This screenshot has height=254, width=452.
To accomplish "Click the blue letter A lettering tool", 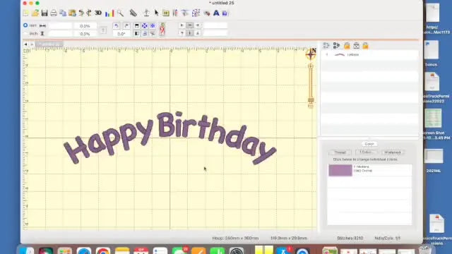I will (x=216, y=13).
